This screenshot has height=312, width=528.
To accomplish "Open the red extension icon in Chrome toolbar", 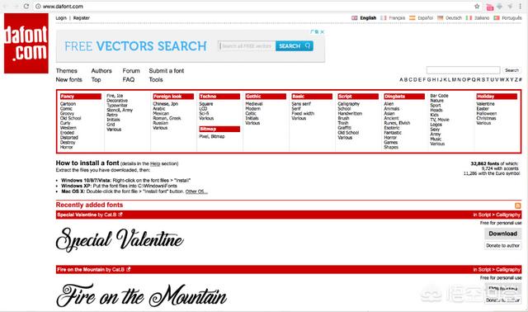I will coord(490,7).
